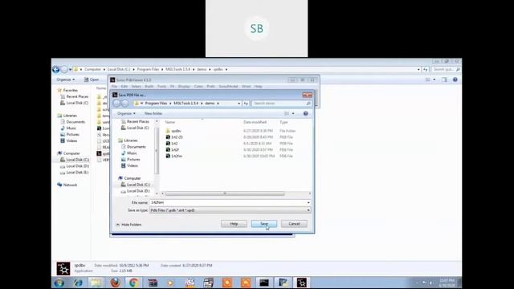Click Explorer window's Back button

point(56,70)
